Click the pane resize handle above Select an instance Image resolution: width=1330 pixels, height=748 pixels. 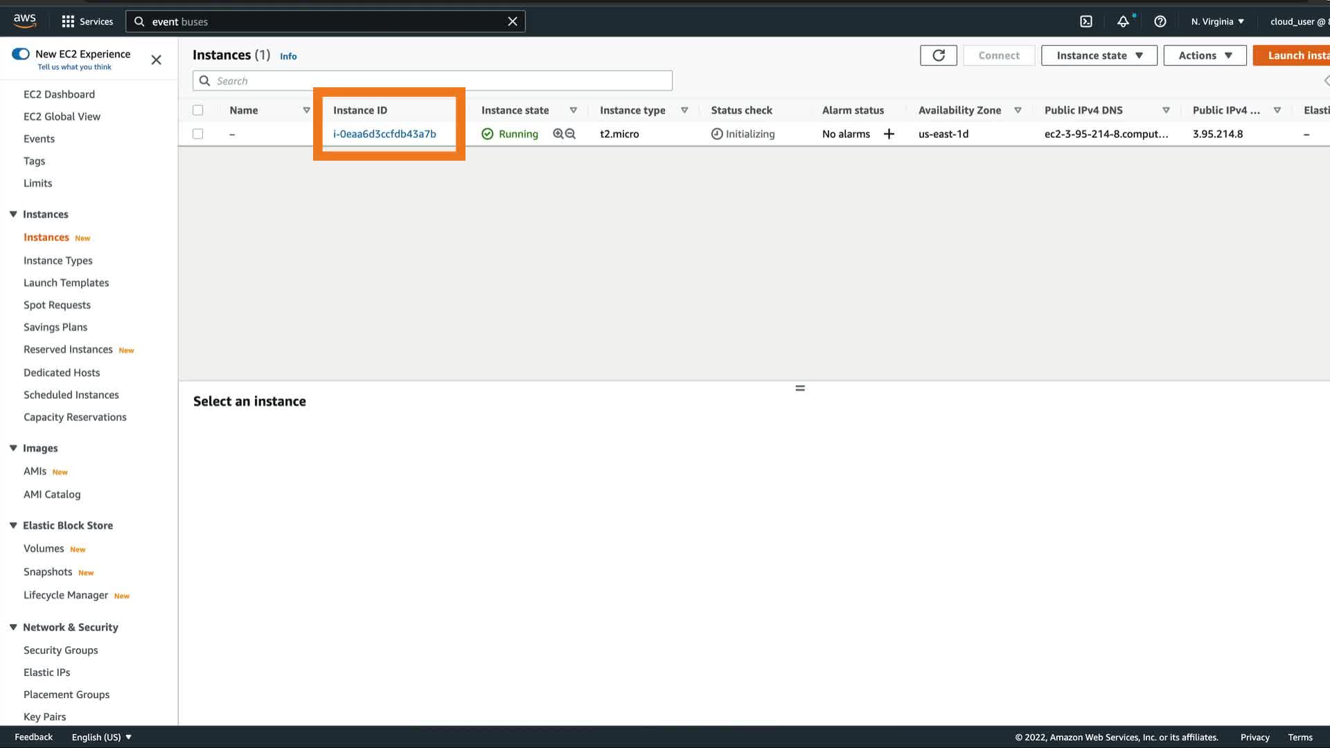(x=800, y=388)
